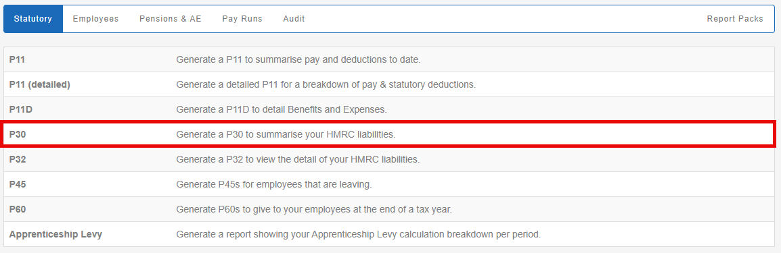Select the P32 report
781x253 pixels.
tap(389, 160)
